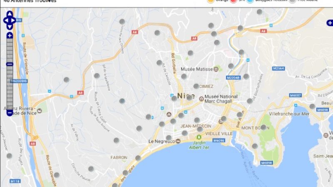Viewport: 333px width, 187px height.
Task: Expand the layer switcher plus button
Action: pyautogui.click(x=330, y=23)
